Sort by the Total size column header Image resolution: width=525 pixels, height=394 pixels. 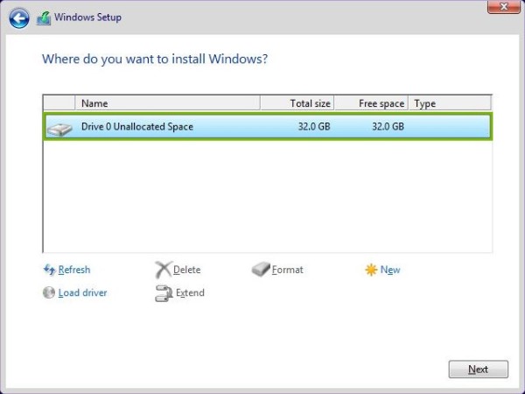coord(297,103)
